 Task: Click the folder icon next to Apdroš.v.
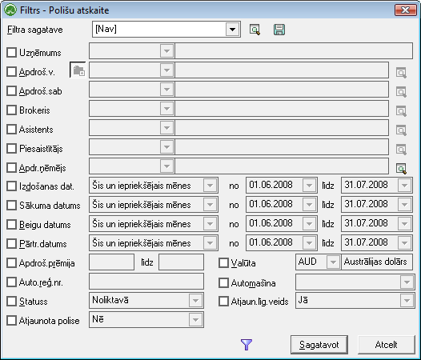78,70
